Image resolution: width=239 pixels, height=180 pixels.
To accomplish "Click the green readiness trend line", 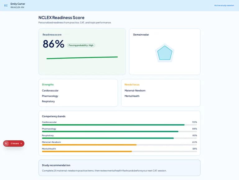I will 82,58.
